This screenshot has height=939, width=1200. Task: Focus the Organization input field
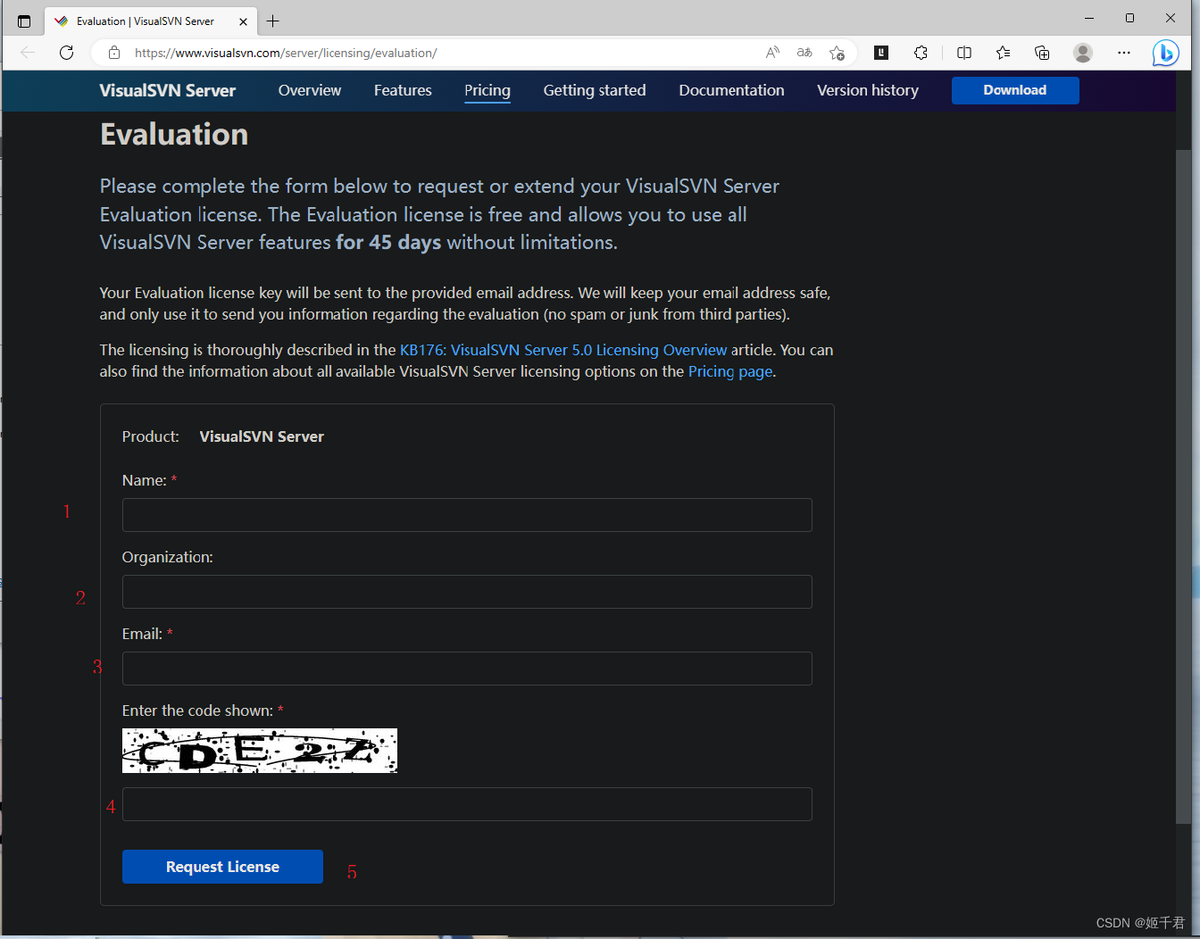(x=467, y=592)
